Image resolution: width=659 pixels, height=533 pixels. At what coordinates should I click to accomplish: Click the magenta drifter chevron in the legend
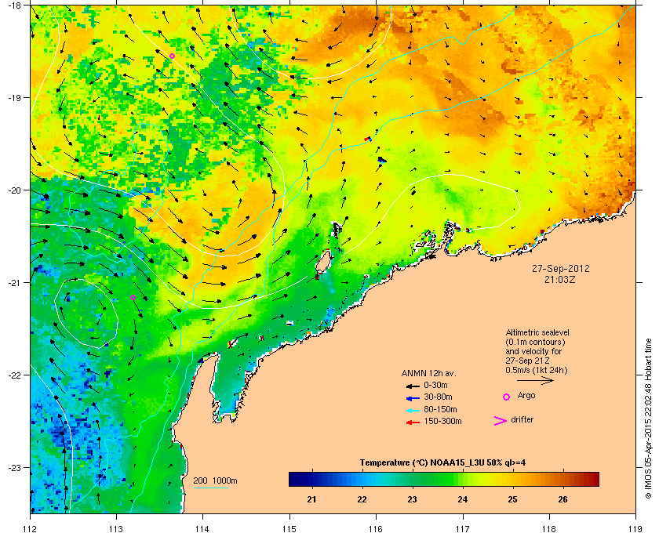tap(501, 421)
